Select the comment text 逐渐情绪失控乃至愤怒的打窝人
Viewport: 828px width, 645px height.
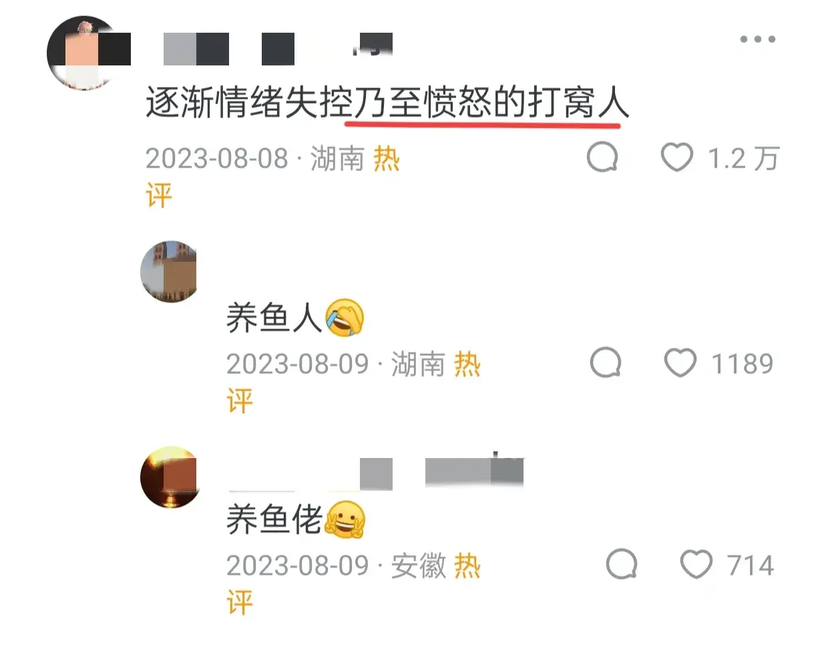[x=387, y=103]
